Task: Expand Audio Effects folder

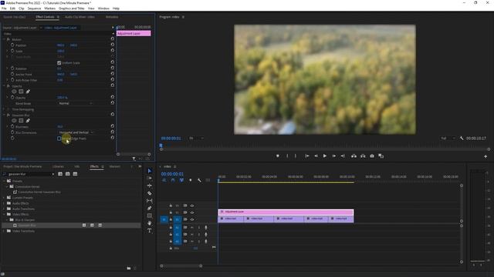Action: pos(4,203)
